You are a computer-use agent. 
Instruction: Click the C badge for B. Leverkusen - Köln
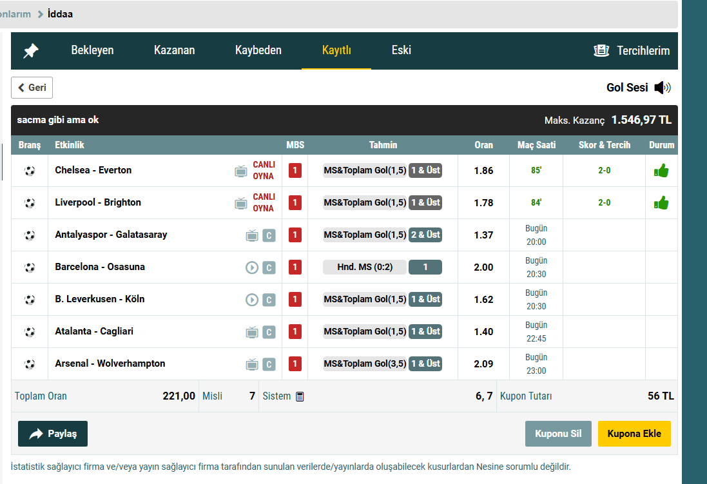point(269,300)
